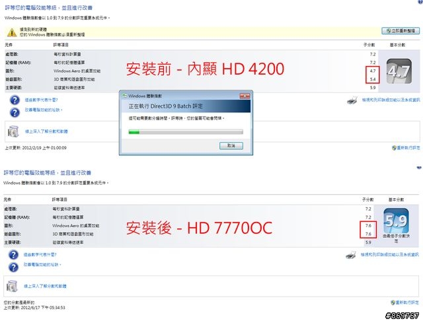Click the 'Direct3D 9 Batch' heading in the dialog
This screenshot has height=321, width=423.
click(165, 106)
